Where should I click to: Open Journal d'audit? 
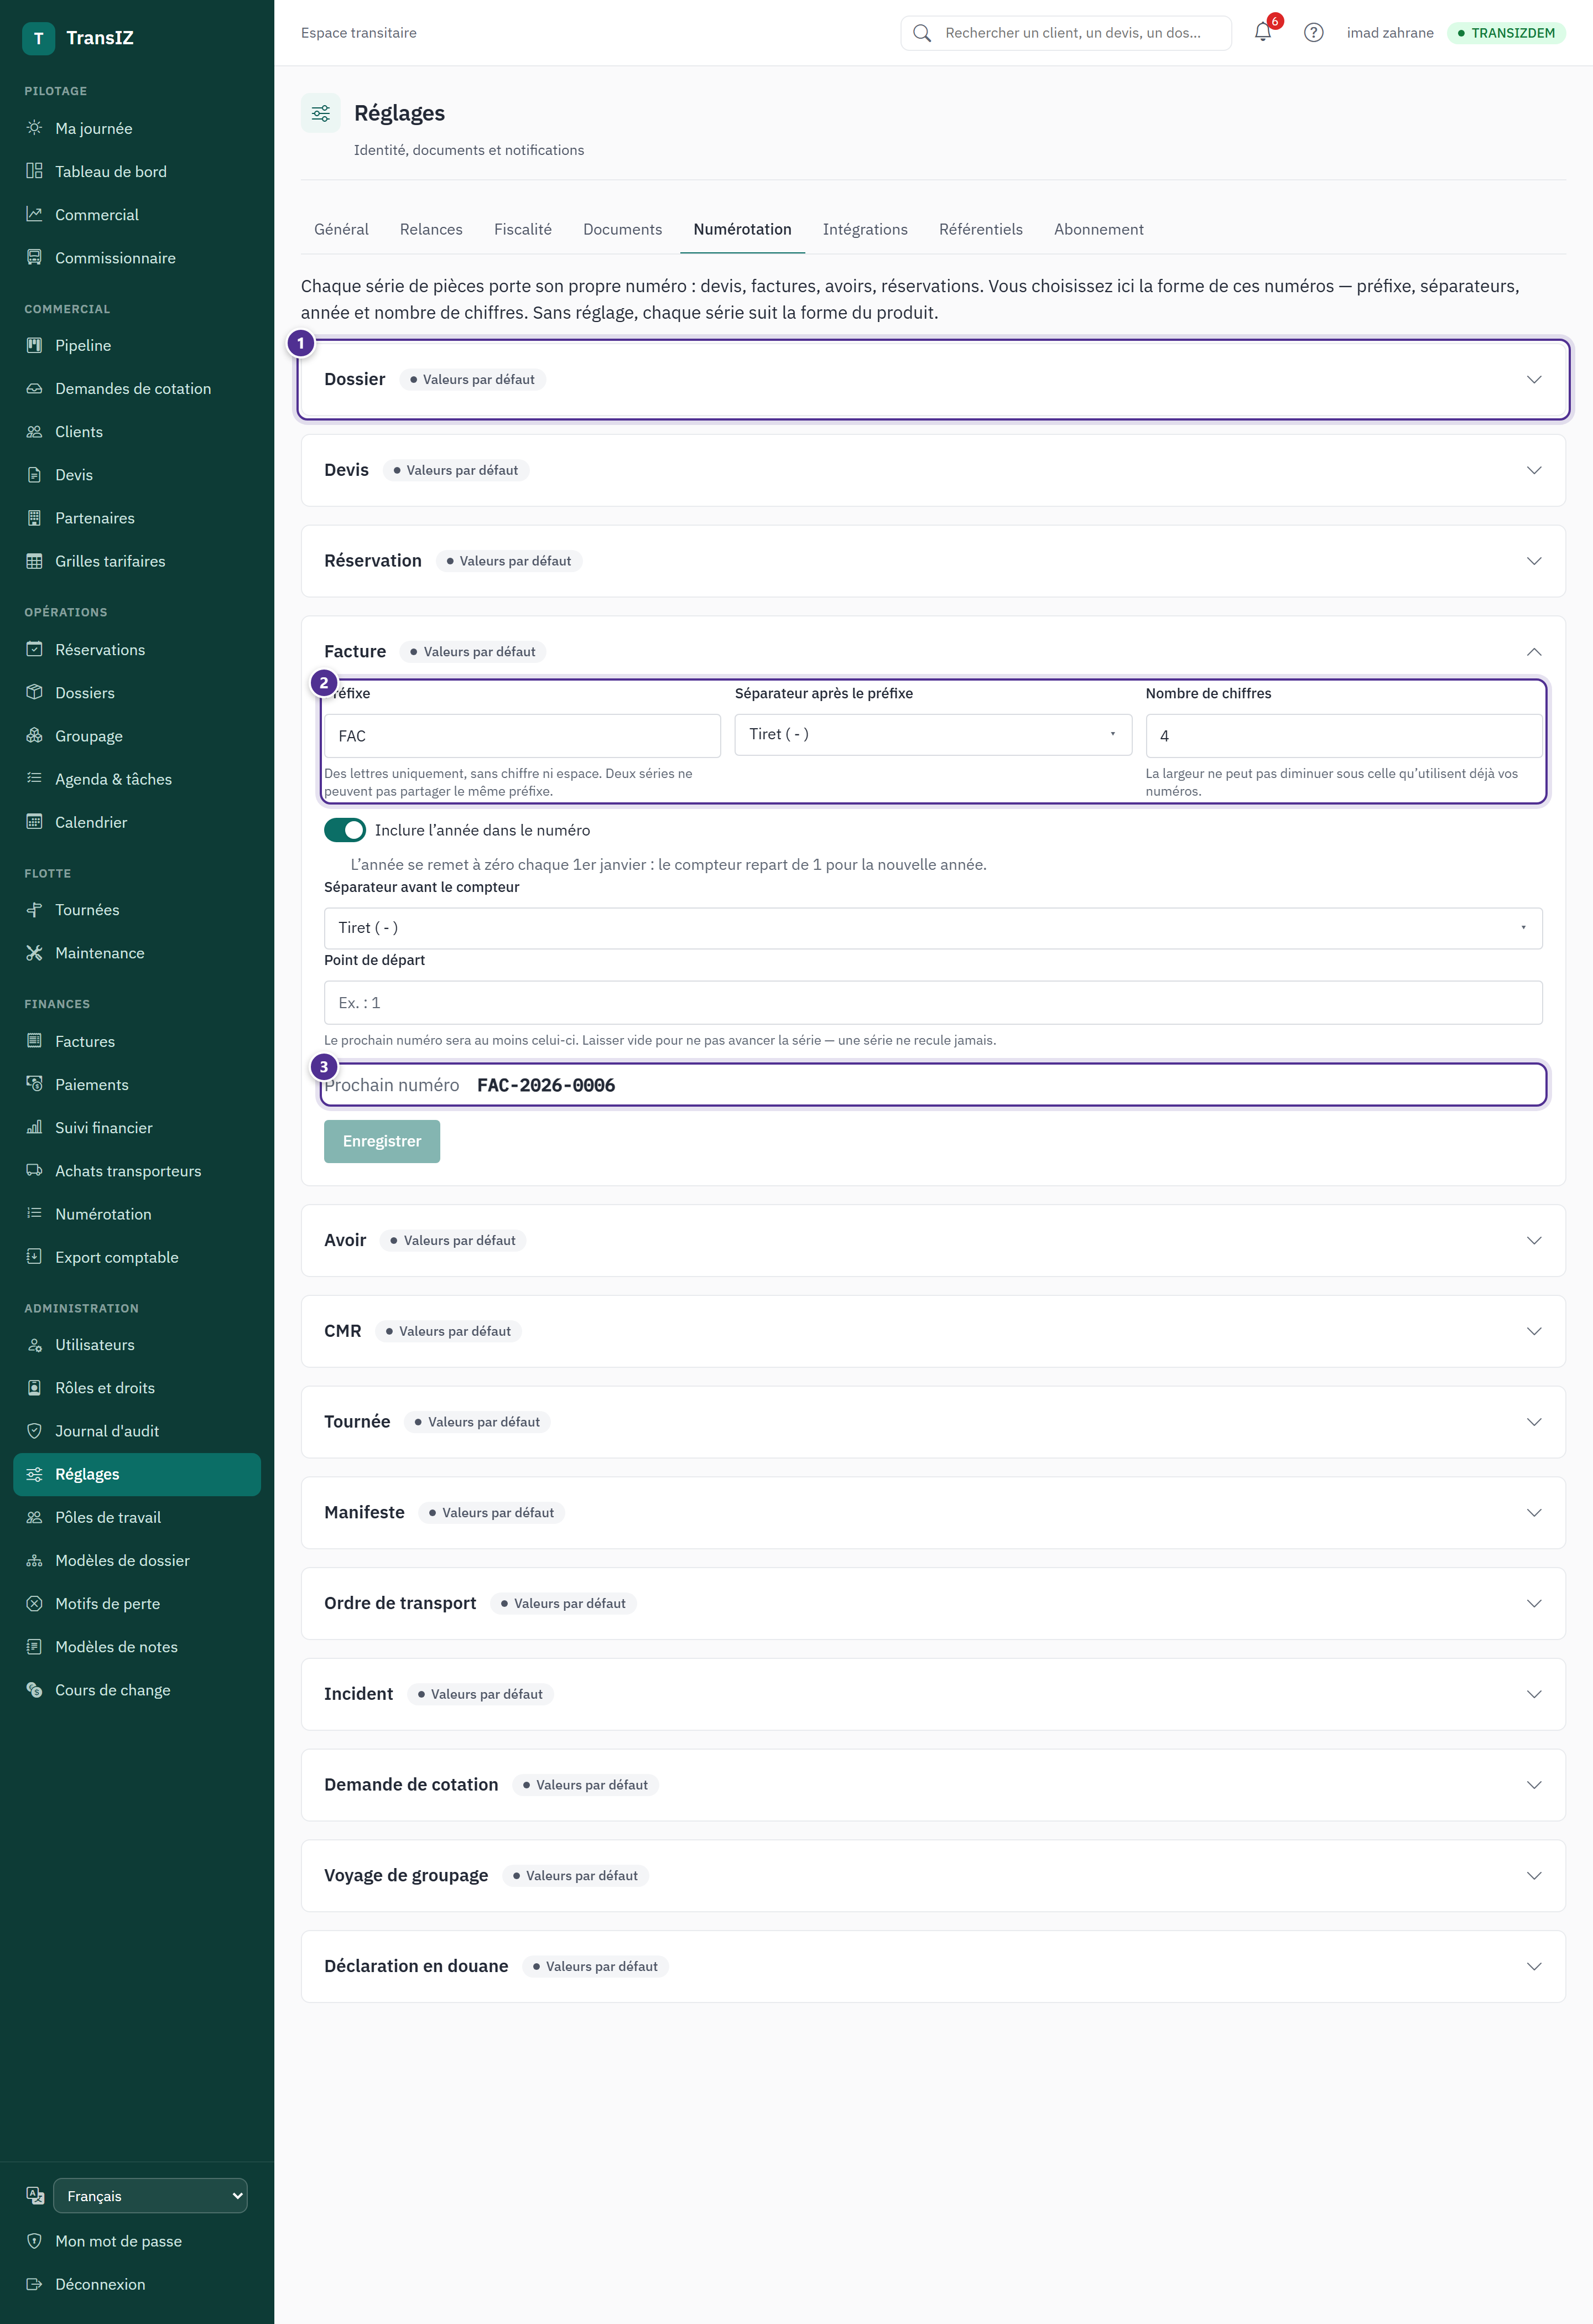click(137, 1430)
